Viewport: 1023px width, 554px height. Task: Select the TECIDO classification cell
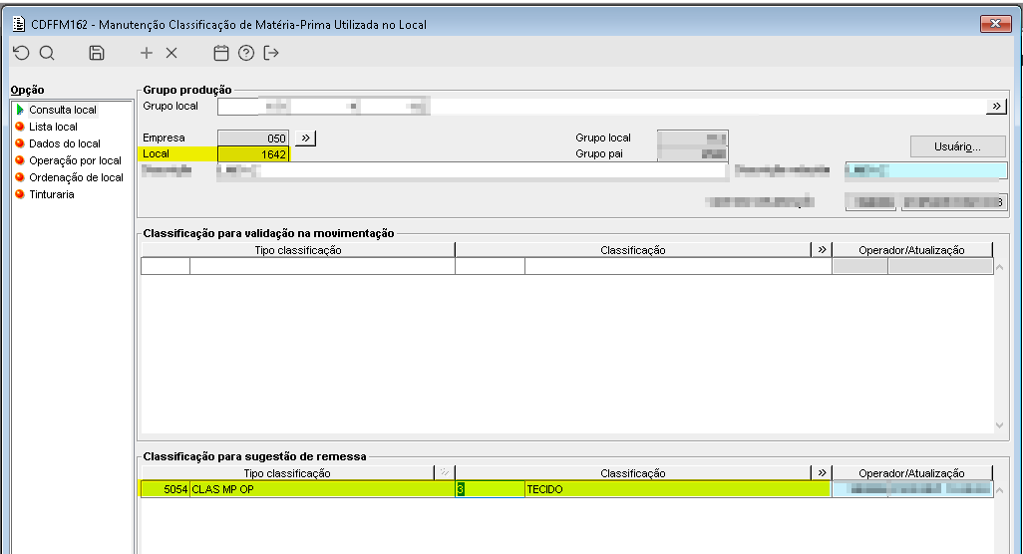(x=678, y=489)
